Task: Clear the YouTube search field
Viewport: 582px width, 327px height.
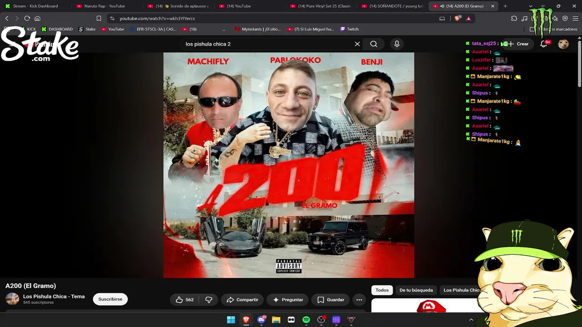Action: (357, 44)
